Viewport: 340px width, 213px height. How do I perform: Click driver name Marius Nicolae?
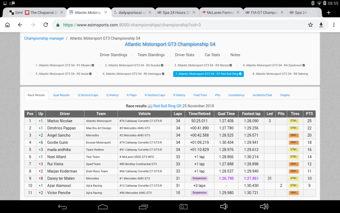click(60, 121)
